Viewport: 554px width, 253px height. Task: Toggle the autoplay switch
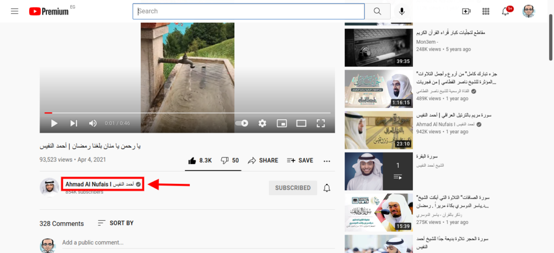coord(242,124)
